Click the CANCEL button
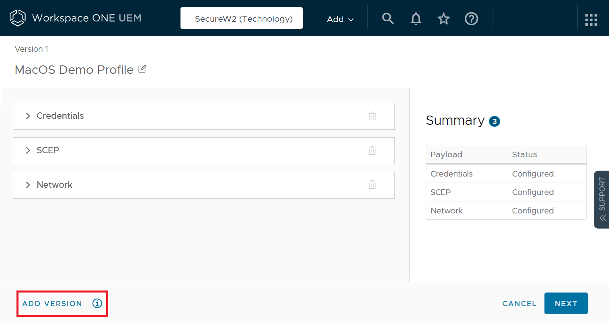609x321 pixels. [519, 304]
